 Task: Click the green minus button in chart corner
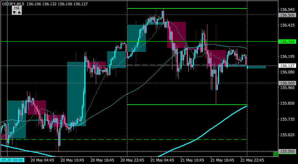pos(276,154)
